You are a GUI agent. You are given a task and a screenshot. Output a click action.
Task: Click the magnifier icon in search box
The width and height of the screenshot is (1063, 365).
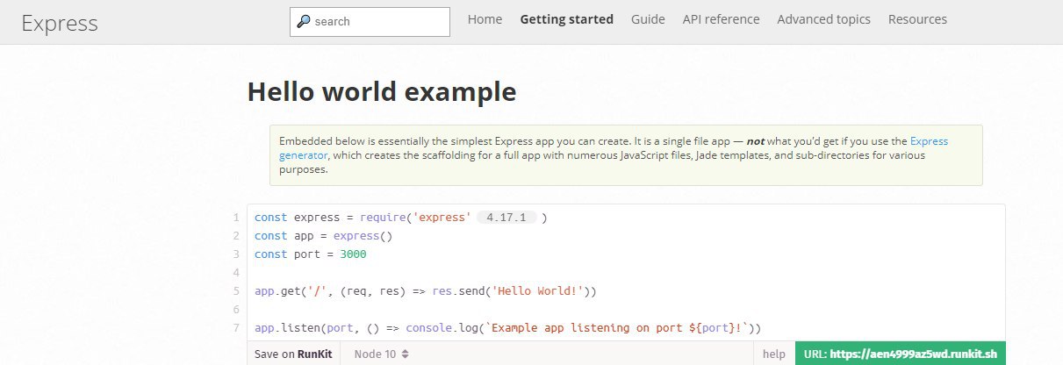pos(304,22)
